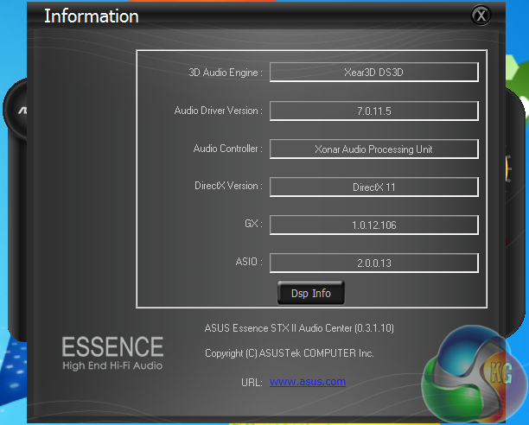529x425 pixels.
Task: Click the 3D Audio Engine label
Action: [x=226, y=73]
